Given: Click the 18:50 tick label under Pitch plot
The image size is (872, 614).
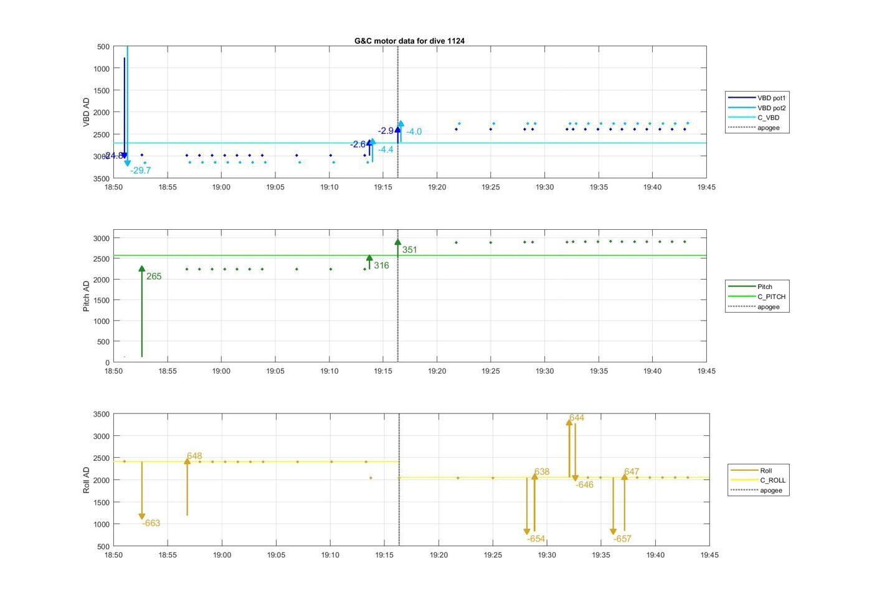Looking at the screenshot, I should coord(113,371).
